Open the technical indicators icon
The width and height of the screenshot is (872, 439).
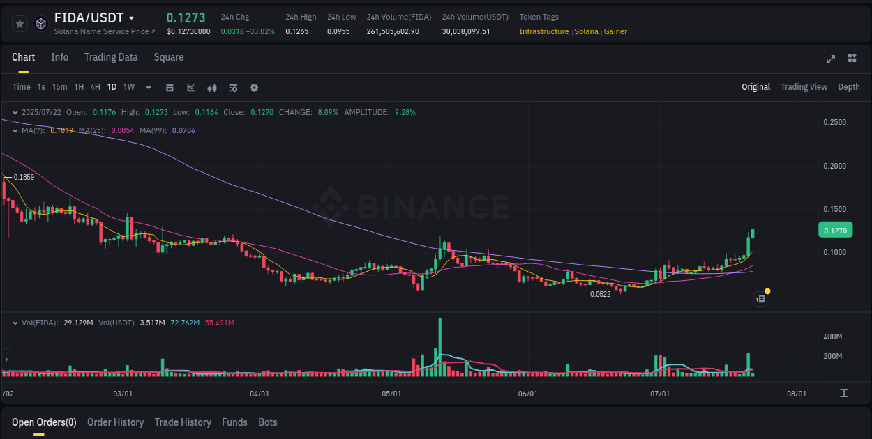[211, 88]
